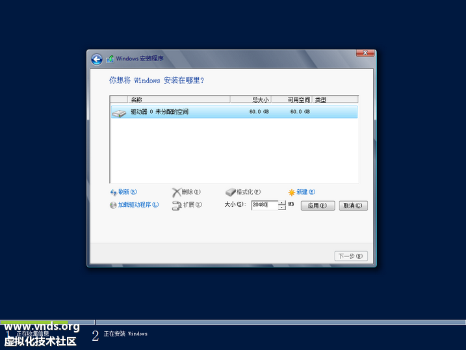Click the 下一步 Next button
The image size is (466, 350).
coord(351,256)
